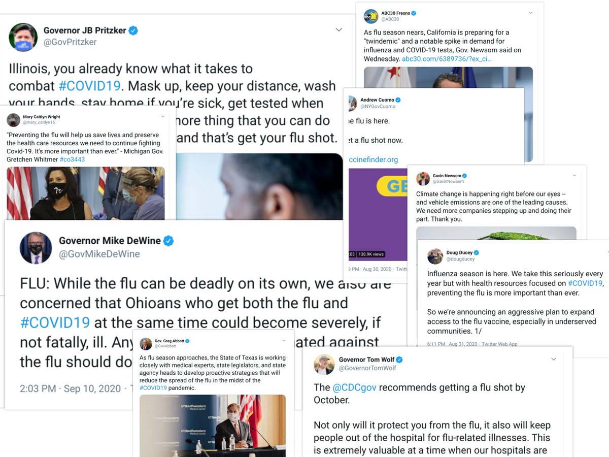
Task: Open the Greg Abbott UT Southwestern photo
Action: pyautogui.click(x=213, y=426)
